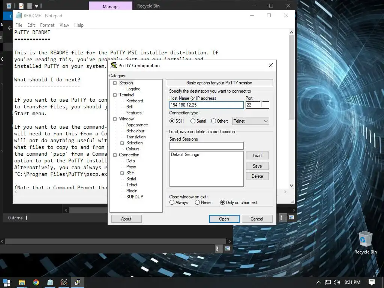Select Keyboard in the category tree
This screenshot has height=288, width=384.
(x=135, y=101)
